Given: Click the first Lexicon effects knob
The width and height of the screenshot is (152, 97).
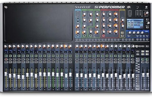Looking at the screenshot, I should click(x=130, y=33).
